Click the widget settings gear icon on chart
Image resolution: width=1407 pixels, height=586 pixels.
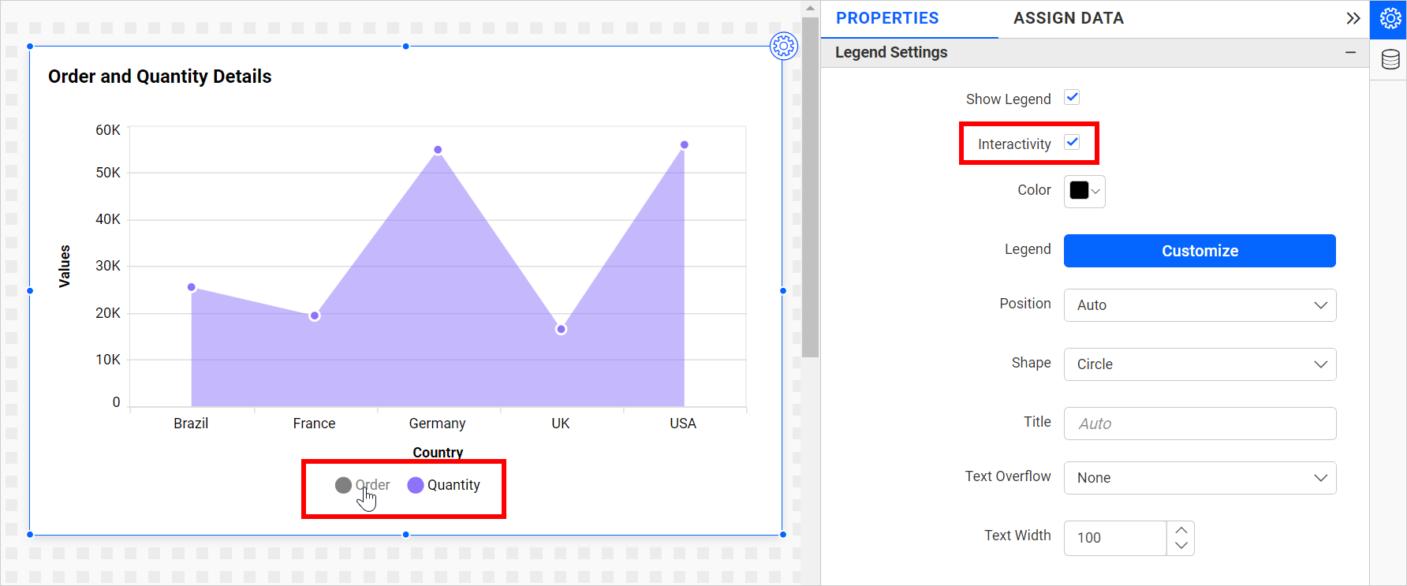(x=783, y=47)
